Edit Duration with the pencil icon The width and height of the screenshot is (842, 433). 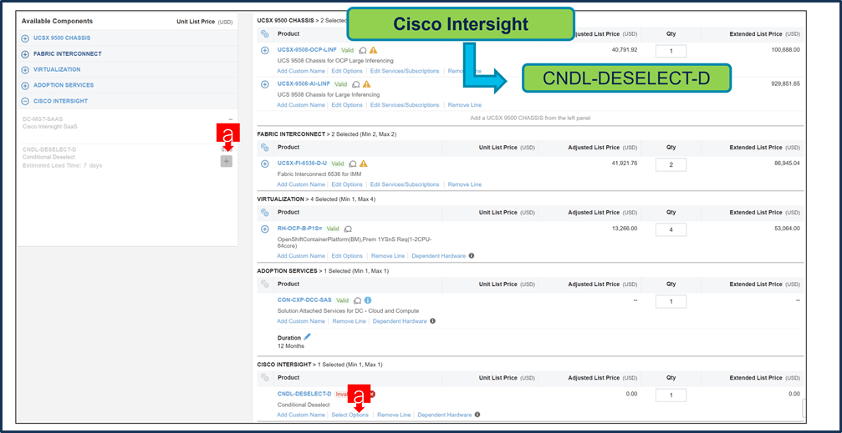click(x=307, y=337)
